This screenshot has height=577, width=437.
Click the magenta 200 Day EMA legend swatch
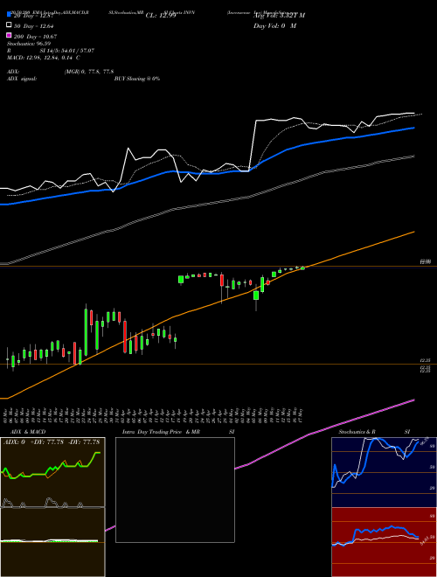(x=10, y=35)
